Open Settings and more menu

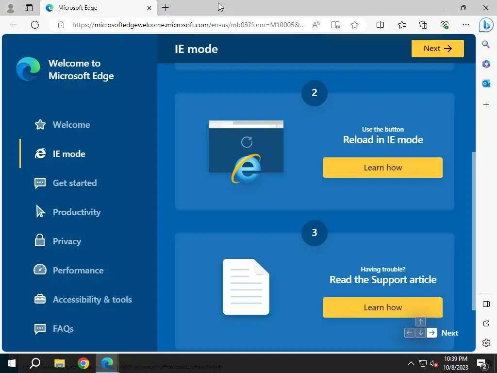[465, 25]
